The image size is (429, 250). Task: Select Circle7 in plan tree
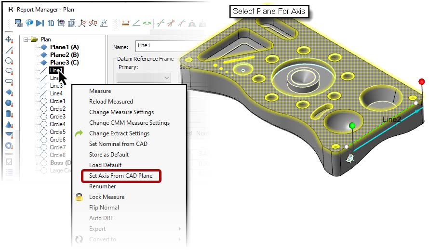click(57, 147)
